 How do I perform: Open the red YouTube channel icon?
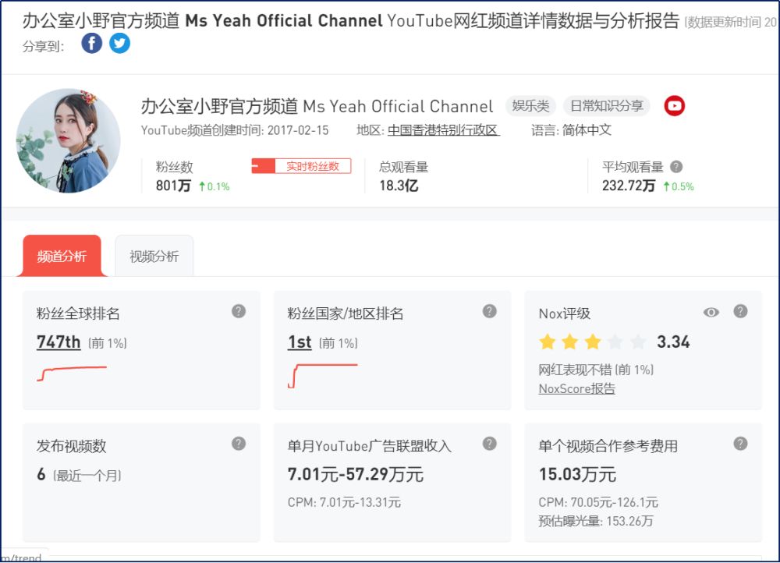675,106
